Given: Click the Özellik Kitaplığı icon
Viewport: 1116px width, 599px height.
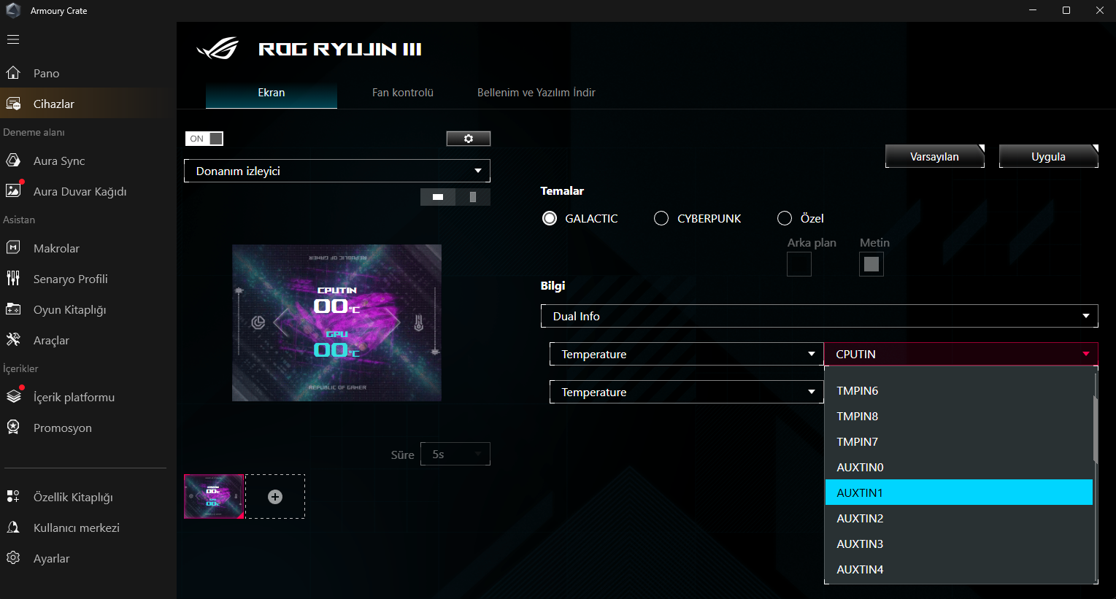Looking at the screenshot, I should pos(13,497).
